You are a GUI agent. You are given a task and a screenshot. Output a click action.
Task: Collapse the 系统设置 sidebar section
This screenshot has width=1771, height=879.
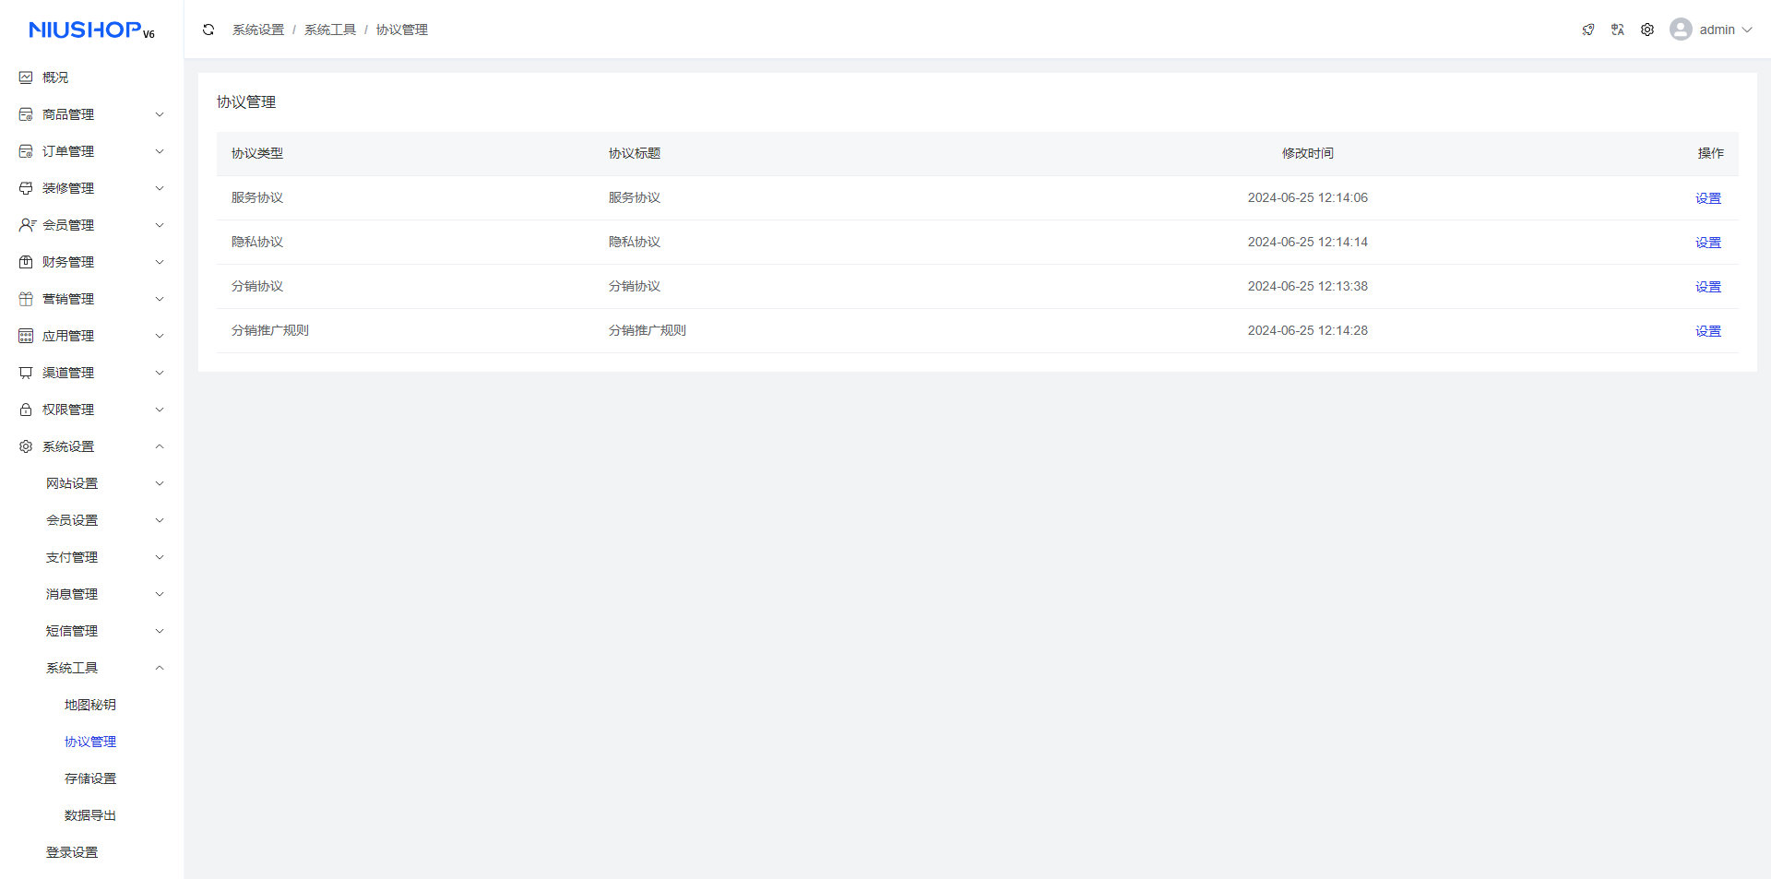(x=91, y=446)
